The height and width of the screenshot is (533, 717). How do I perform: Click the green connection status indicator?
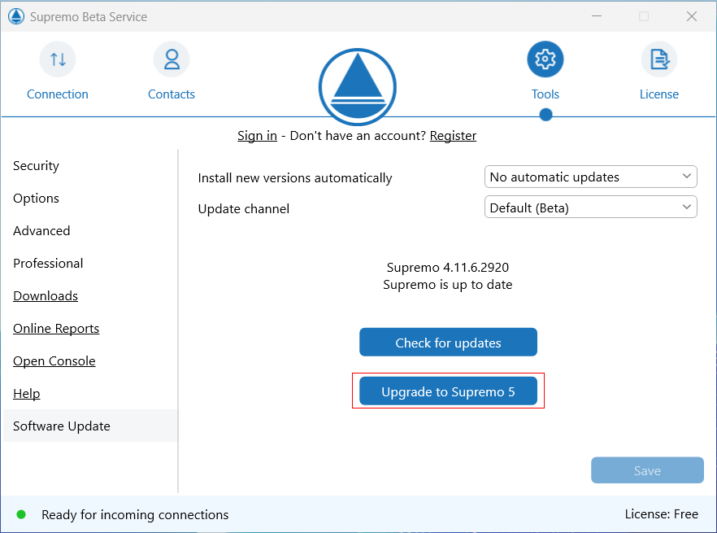(21, 514)
